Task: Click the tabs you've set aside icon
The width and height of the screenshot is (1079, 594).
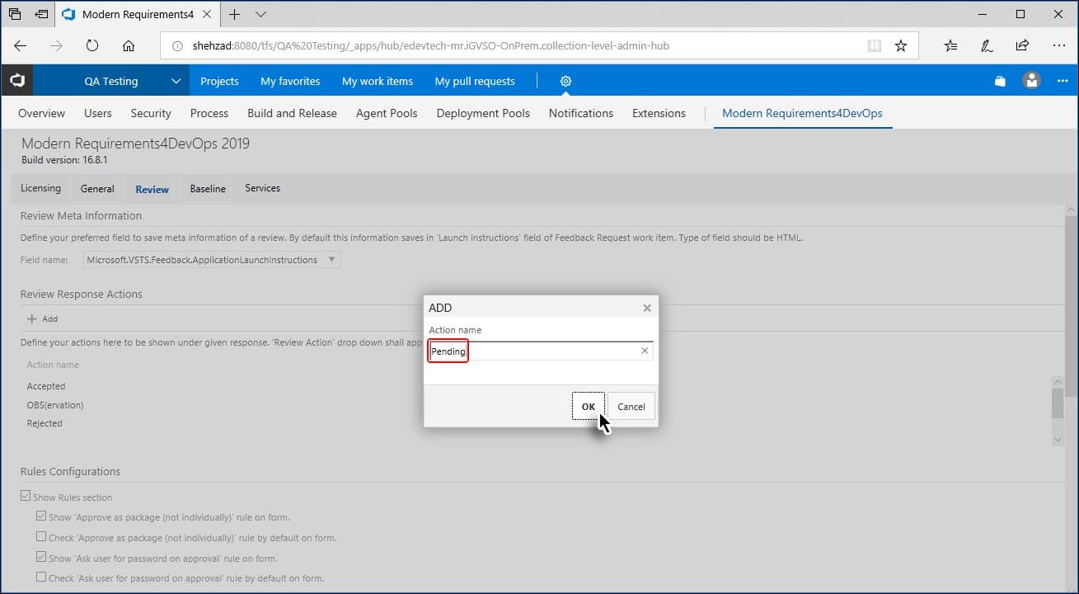Action: 15,14
